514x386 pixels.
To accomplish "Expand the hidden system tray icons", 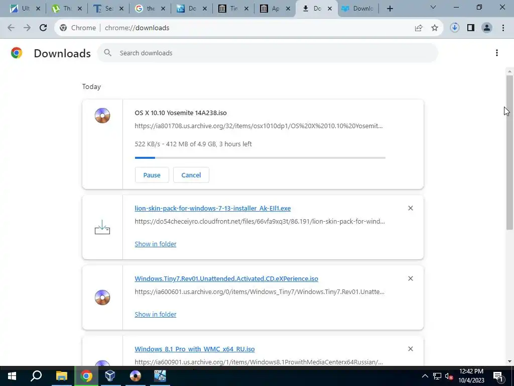I will 425,376.
